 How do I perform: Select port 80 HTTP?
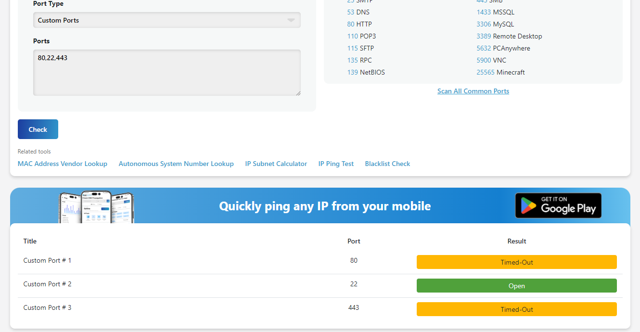pos(359,24)
